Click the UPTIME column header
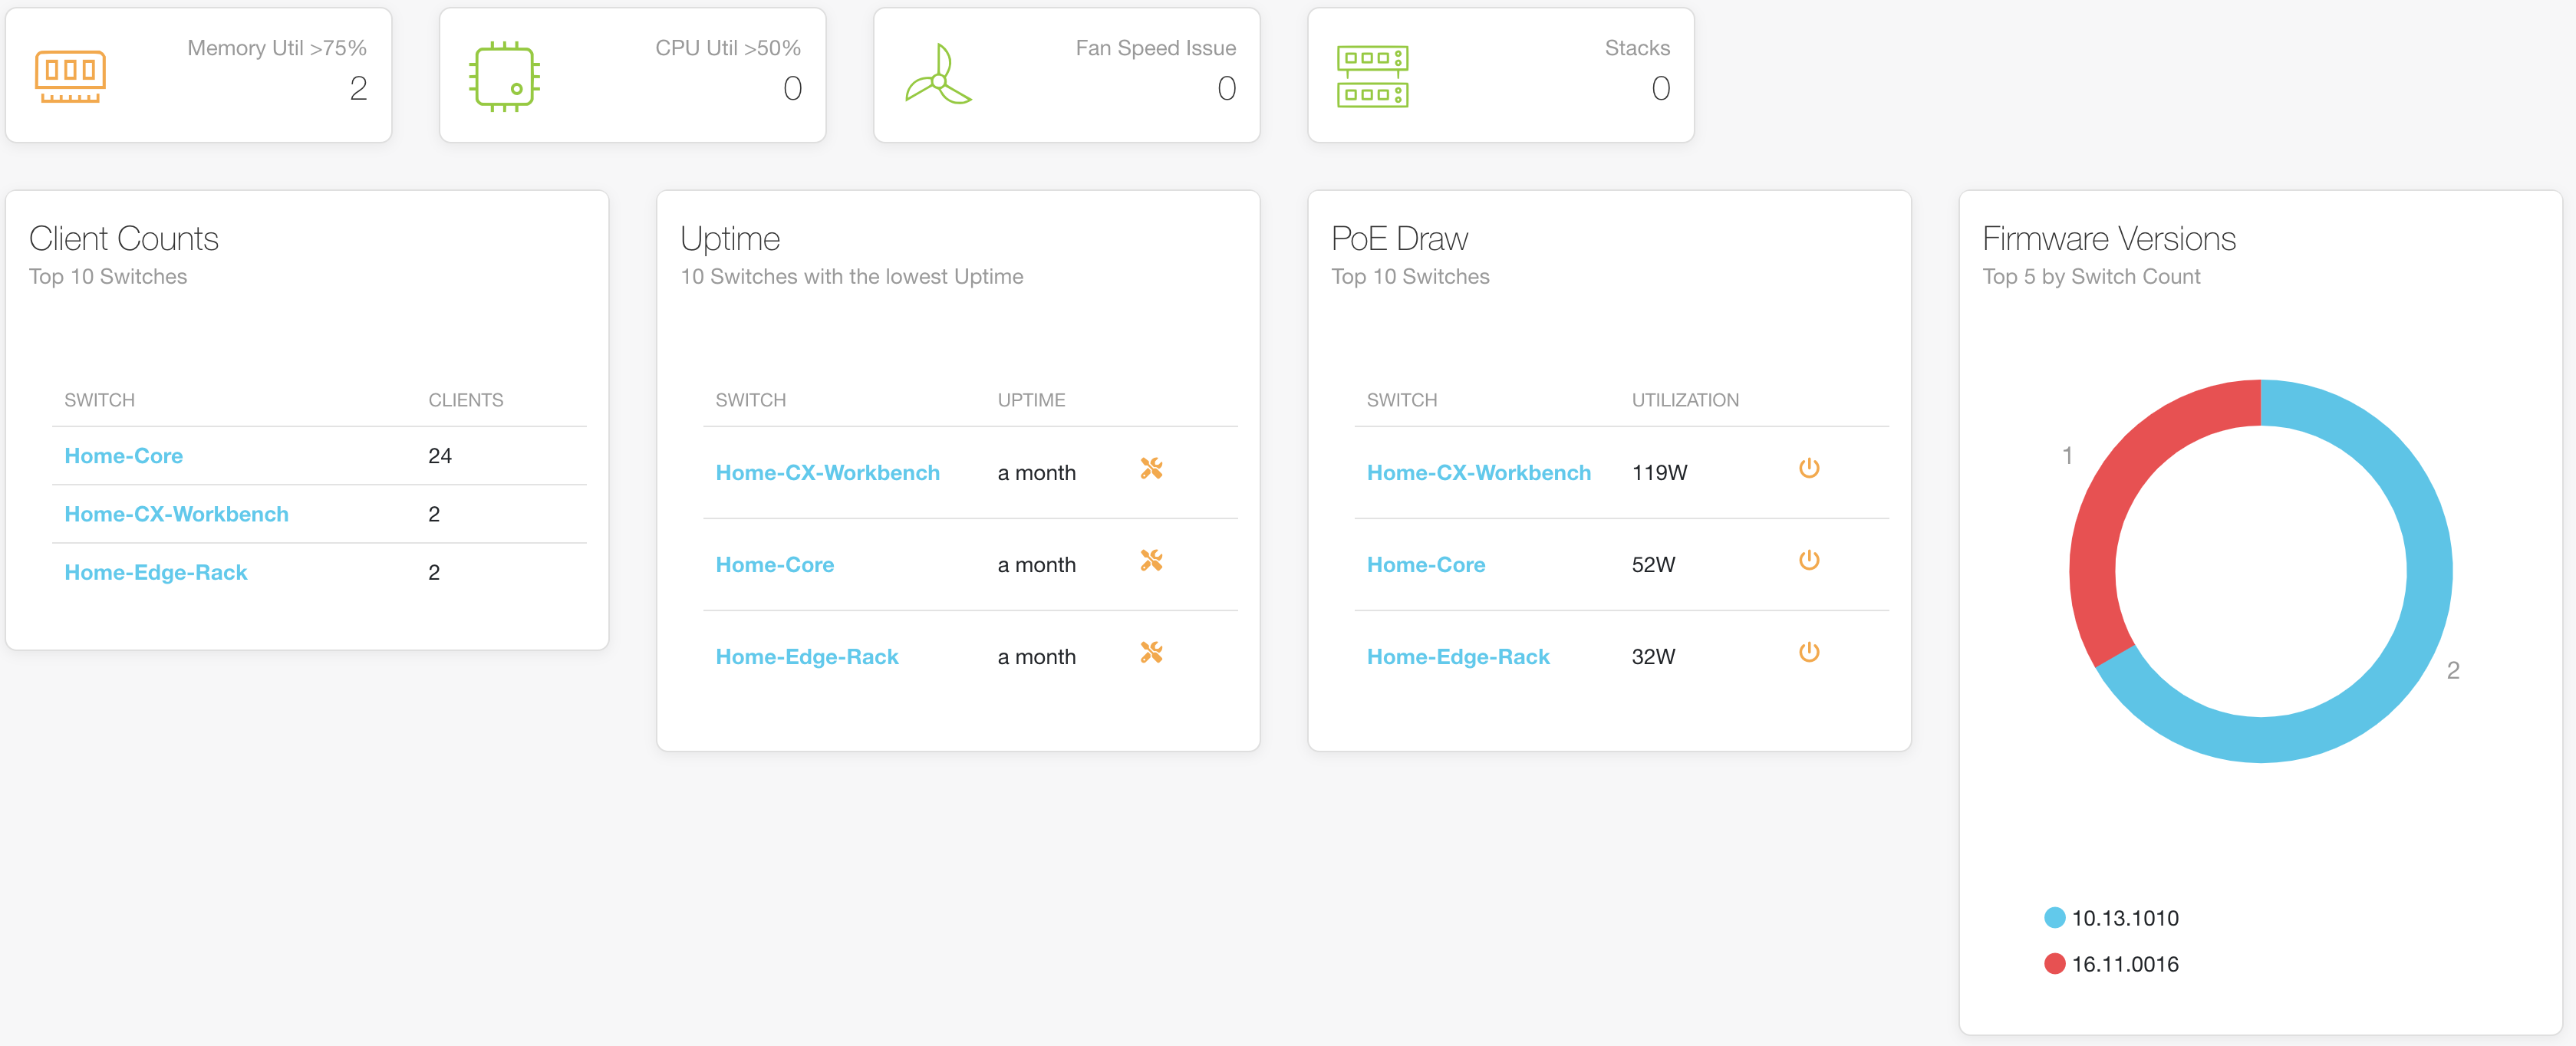 click(x=1031, y=400)
